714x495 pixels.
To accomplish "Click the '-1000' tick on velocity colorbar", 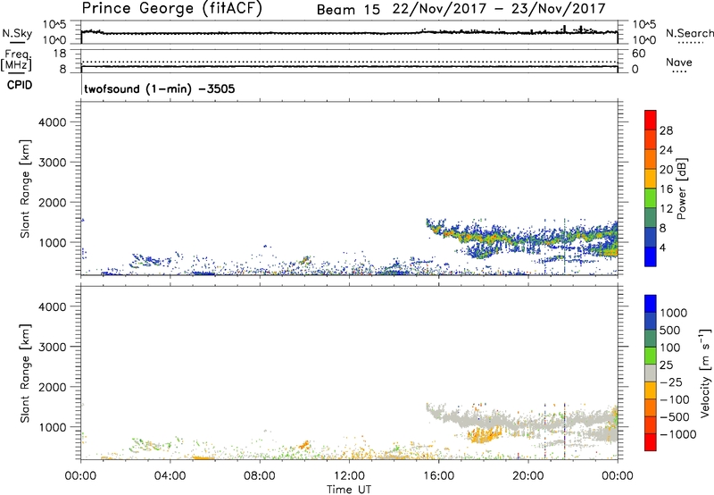I will 678,434.
